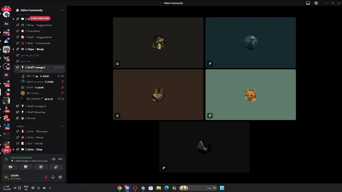Toggle deafen headphones icon
This screenshot has height=192, width=342.
point(53,177)
